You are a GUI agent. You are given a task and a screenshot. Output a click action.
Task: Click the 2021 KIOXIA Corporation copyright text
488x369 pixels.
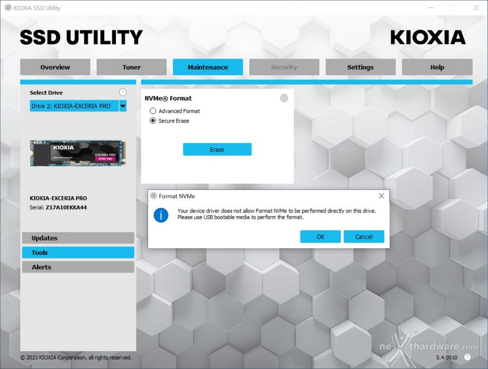[x=76, y=358]
